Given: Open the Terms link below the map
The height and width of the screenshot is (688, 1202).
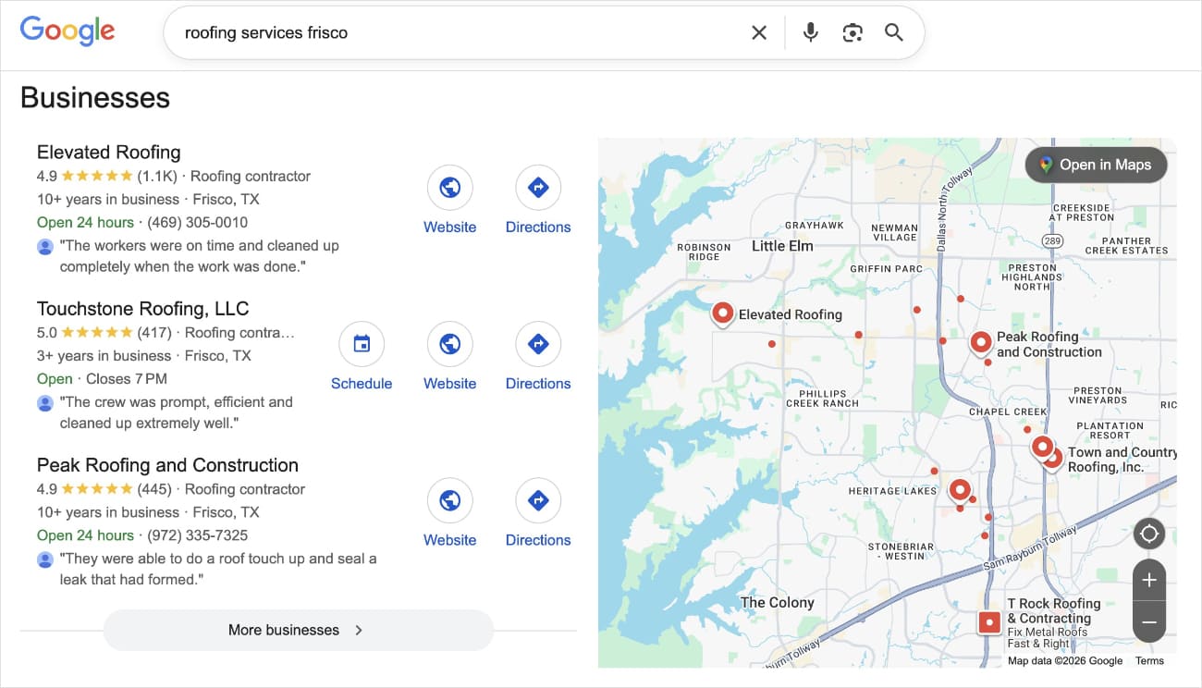Looking at the screenshot, I should click(x=1149, y=660).
